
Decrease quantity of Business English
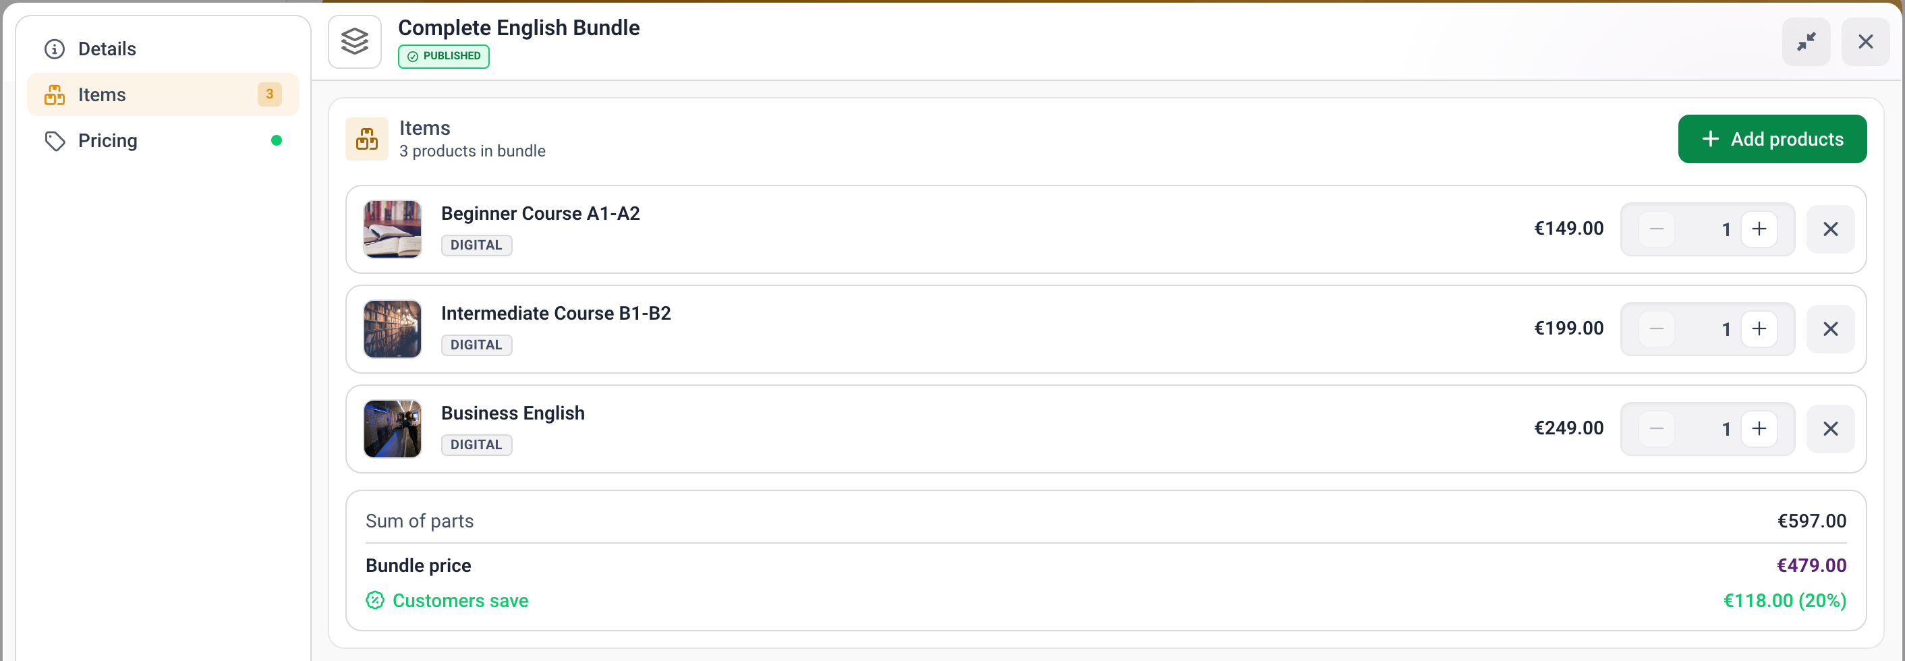tap(1657, 429)
